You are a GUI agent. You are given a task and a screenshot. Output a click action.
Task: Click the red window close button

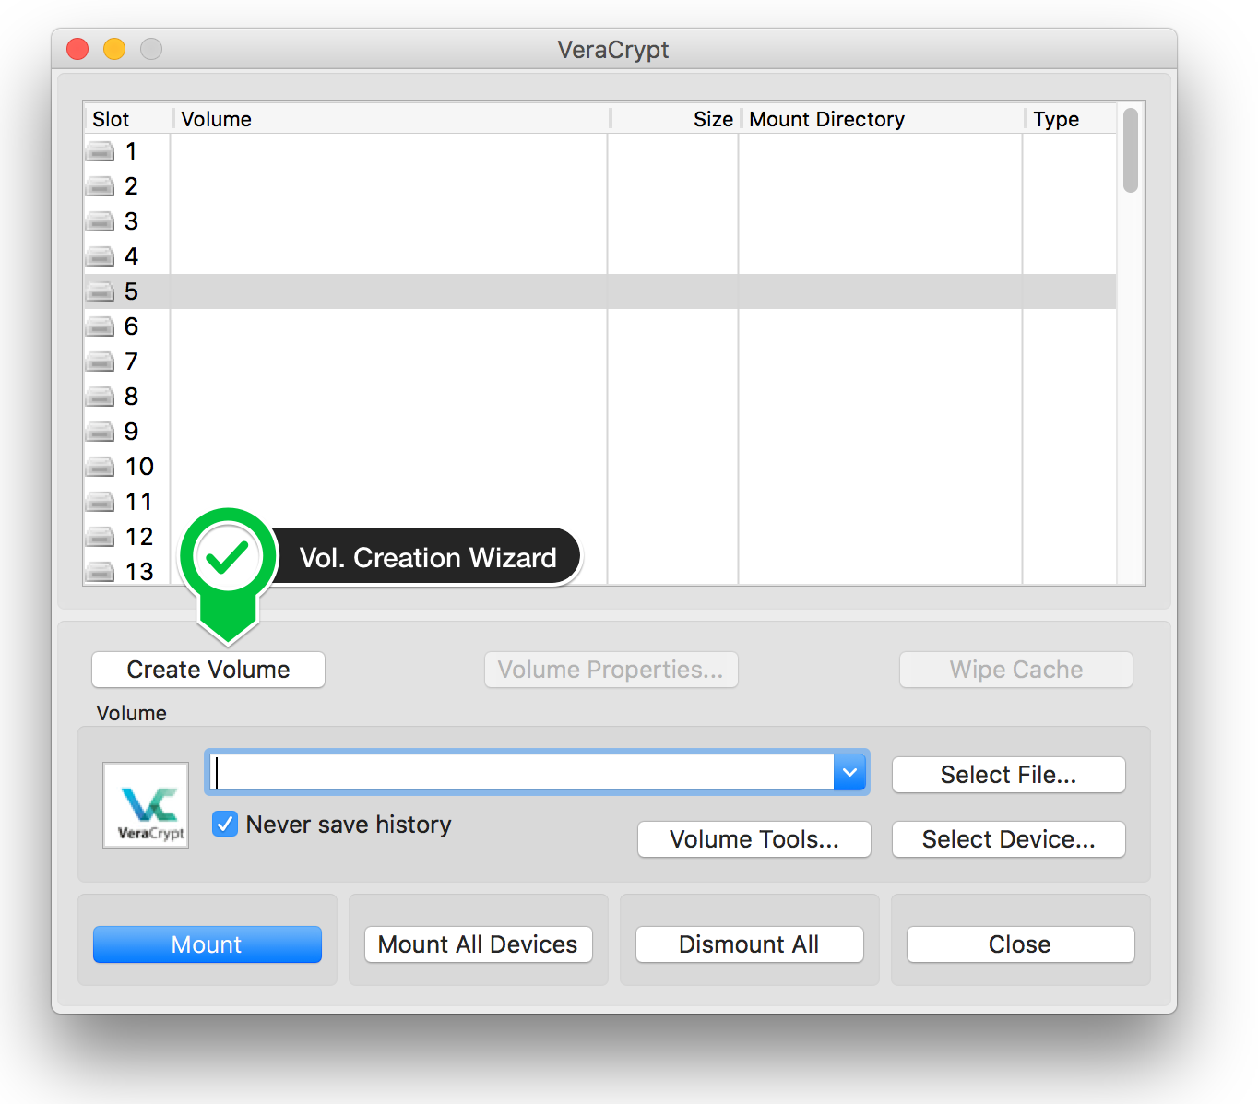pos(77,48)
